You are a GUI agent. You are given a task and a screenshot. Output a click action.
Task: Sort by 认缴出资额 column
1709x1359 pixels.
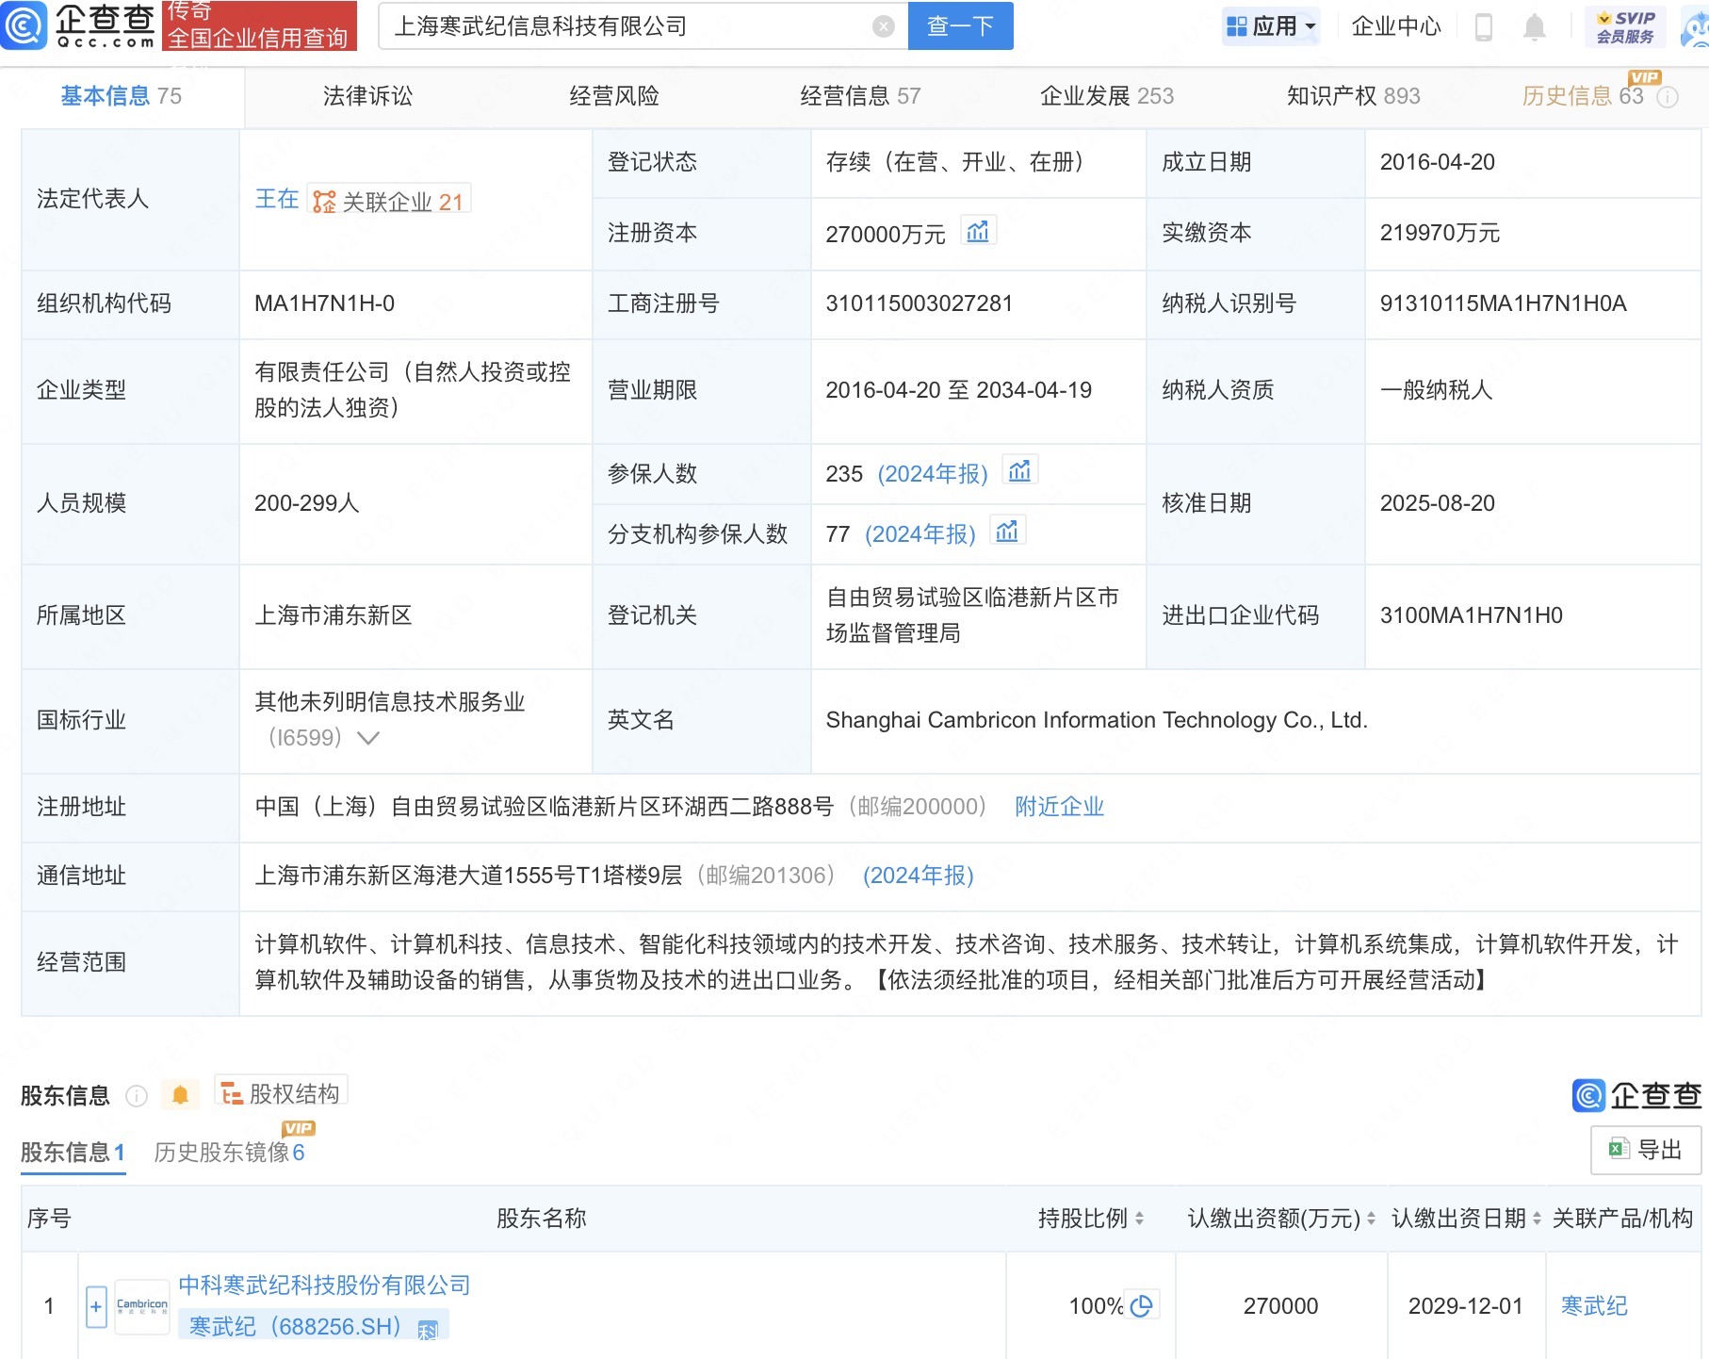(1371, 1219)
